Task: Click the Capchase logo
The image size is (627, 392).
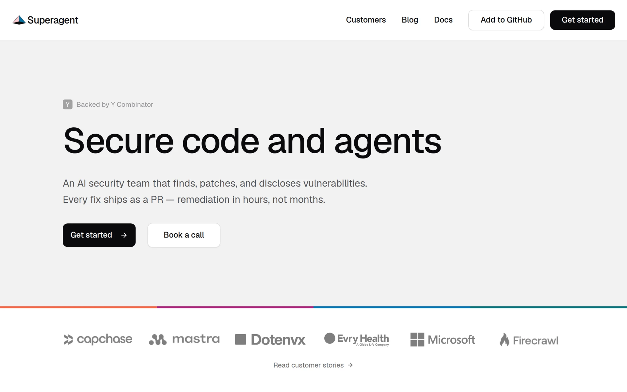Action: (98, 339)
